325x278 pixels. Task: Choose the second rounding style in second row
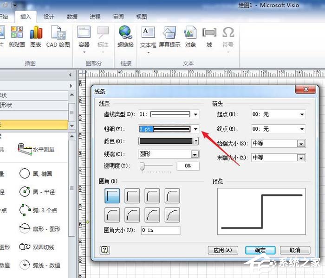pyautogui.click(x=132, y=215)
